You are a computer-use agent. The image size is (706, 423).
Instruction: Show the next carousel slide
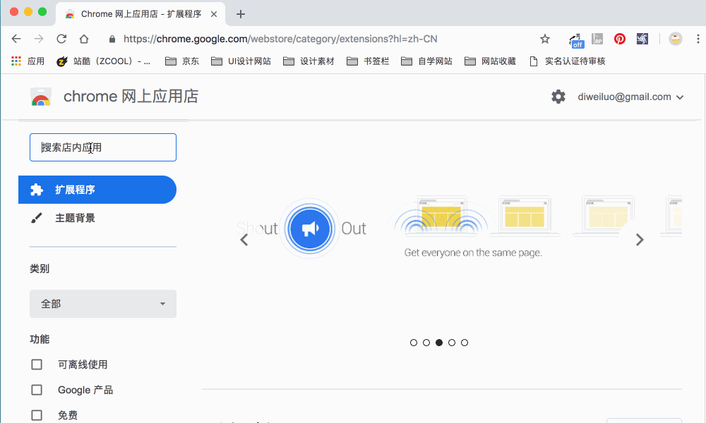coord(640,240)
